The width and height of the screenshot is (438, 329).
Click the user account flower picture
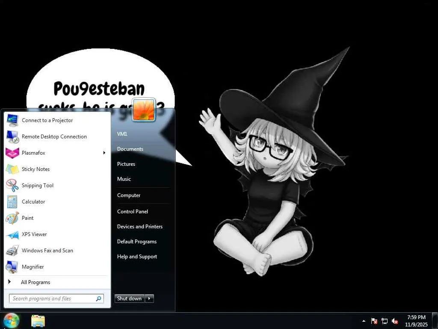pos(144,110)
